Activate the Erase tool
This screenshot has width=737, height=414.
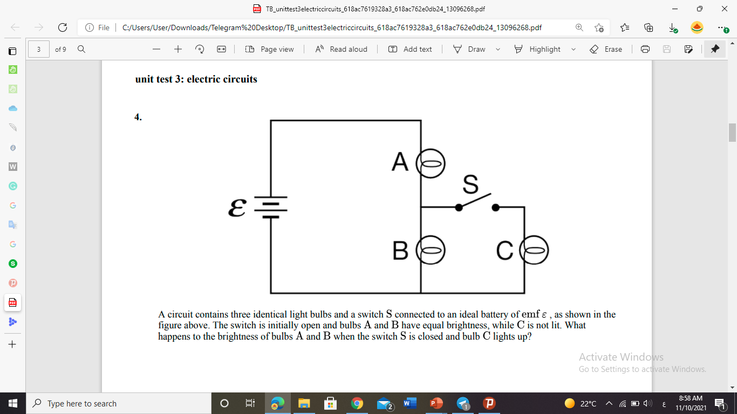tap(606, 49)
